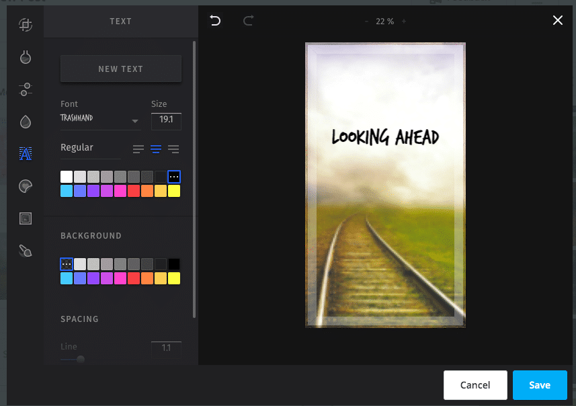Open the filters flask tool
Screen dimensions: 576x406
[x=26, y=57]
